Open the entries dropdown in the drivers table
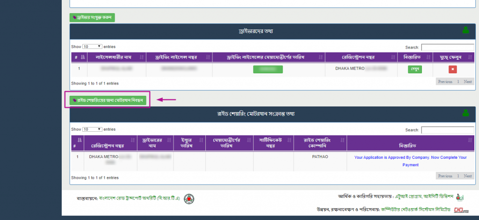The width and height of the screenshot is (479, 220). [92, 47]
